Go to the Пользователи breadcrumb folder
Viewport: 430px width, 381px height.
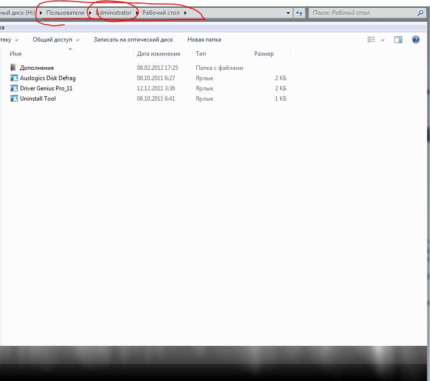tap(65, 13)
